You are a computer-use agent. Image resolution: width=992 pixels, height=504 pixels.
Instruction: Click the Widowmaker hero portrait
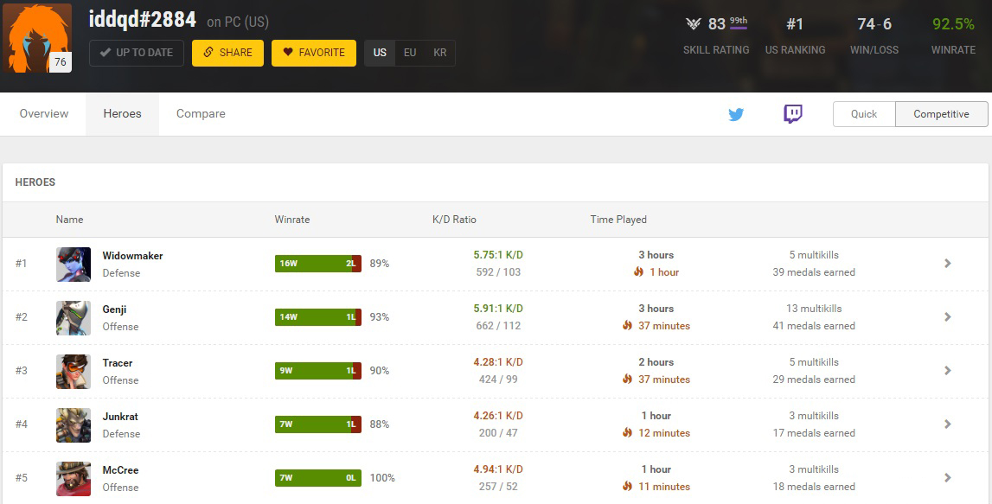74,264
